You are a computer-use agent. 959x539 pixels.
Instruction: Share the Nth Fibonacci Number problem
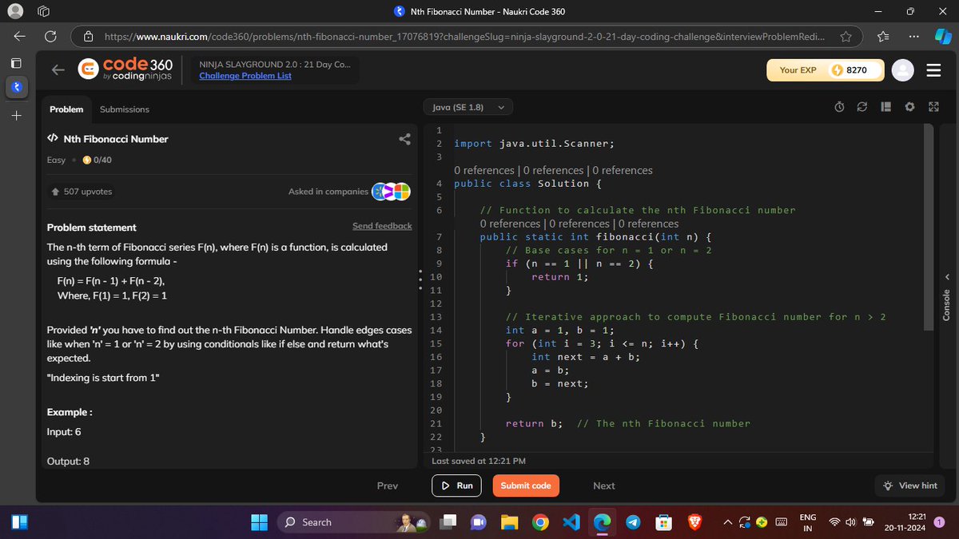(404, 139)
